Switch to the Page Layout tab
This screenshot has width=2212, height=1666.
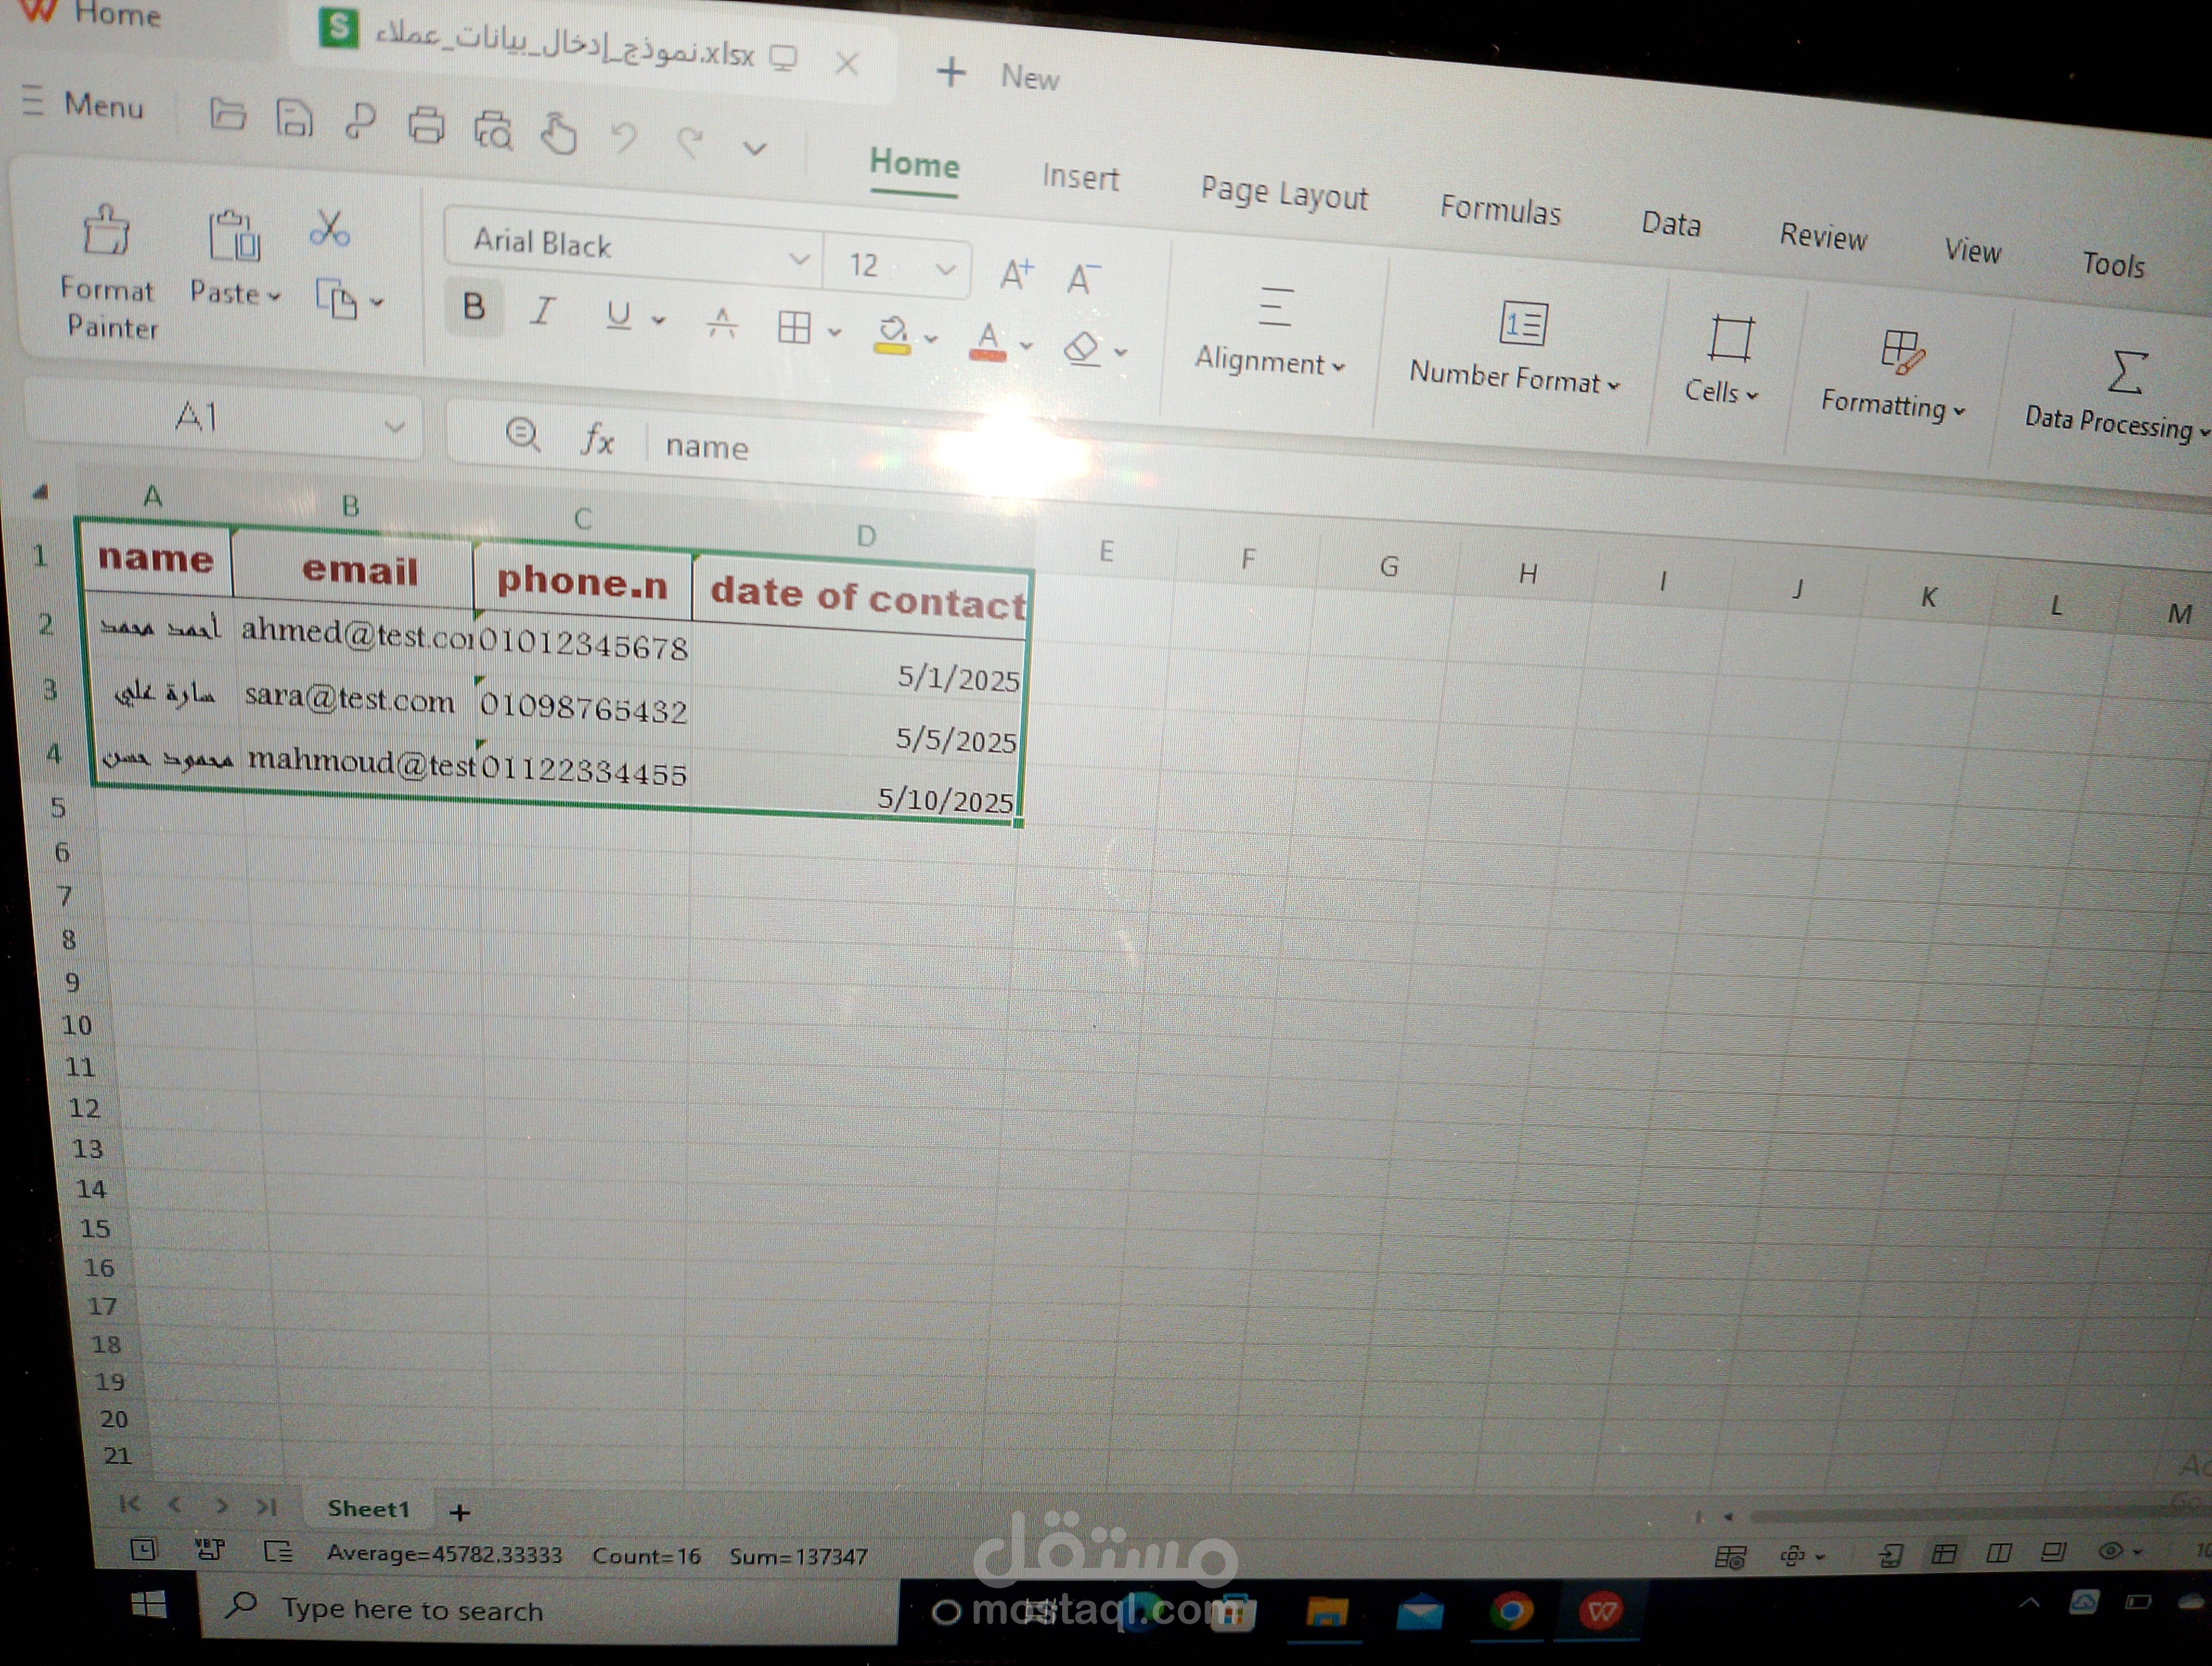1284,193
